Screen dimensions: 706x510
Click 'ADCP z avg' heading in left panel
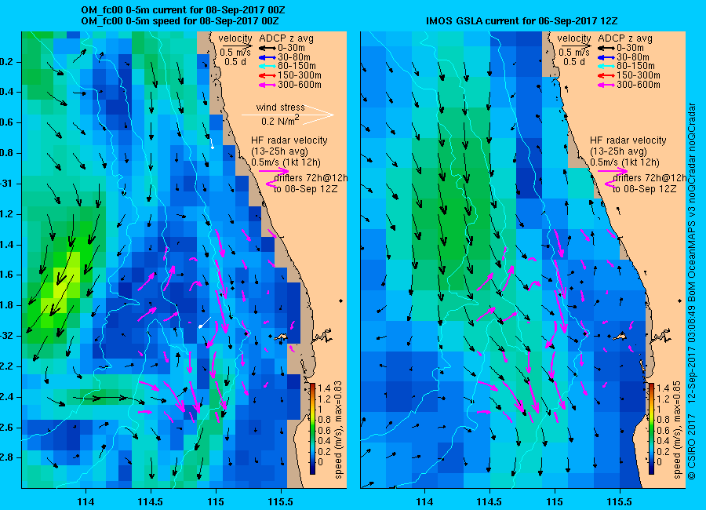tap(286, 38)
